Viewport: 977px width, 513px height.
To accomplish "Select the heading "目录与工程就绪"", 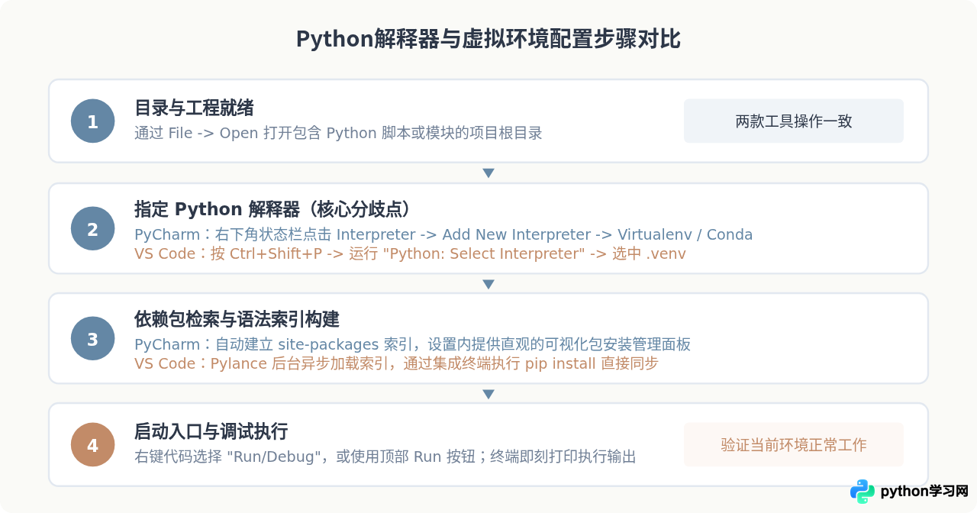I will click(194, 108).
